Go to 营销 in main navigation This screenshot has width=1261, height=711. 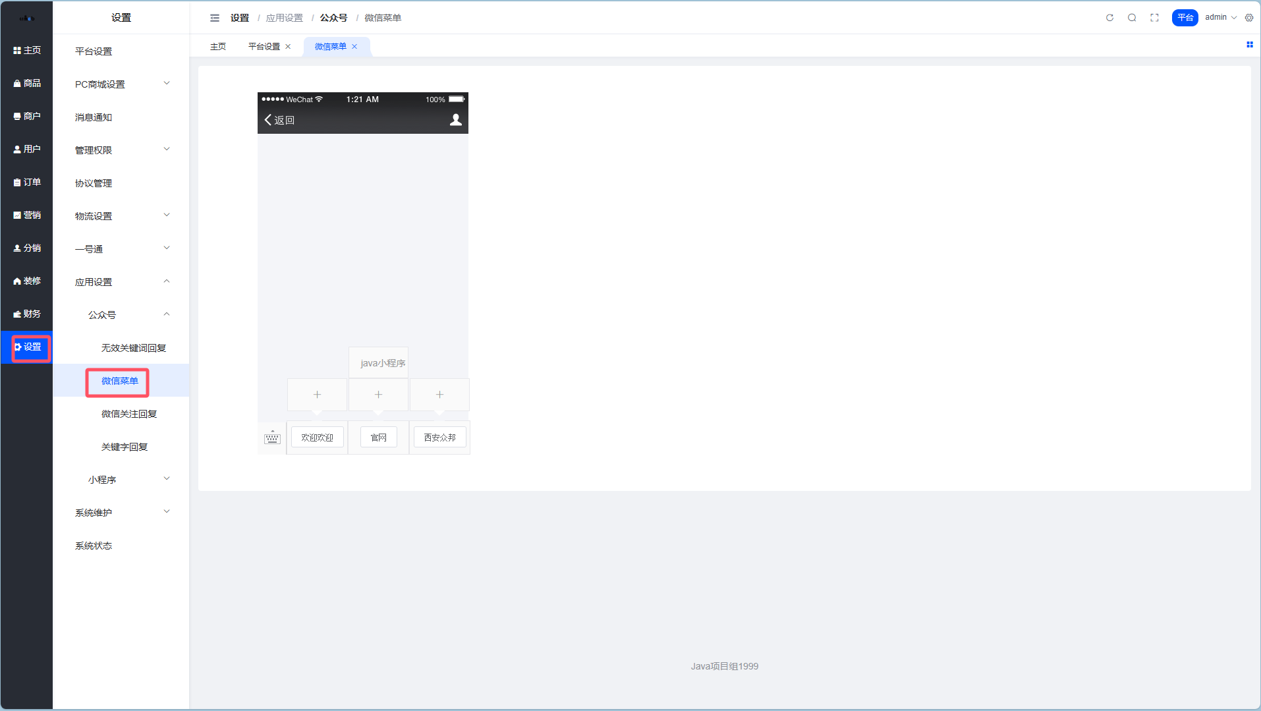(27, 215)
